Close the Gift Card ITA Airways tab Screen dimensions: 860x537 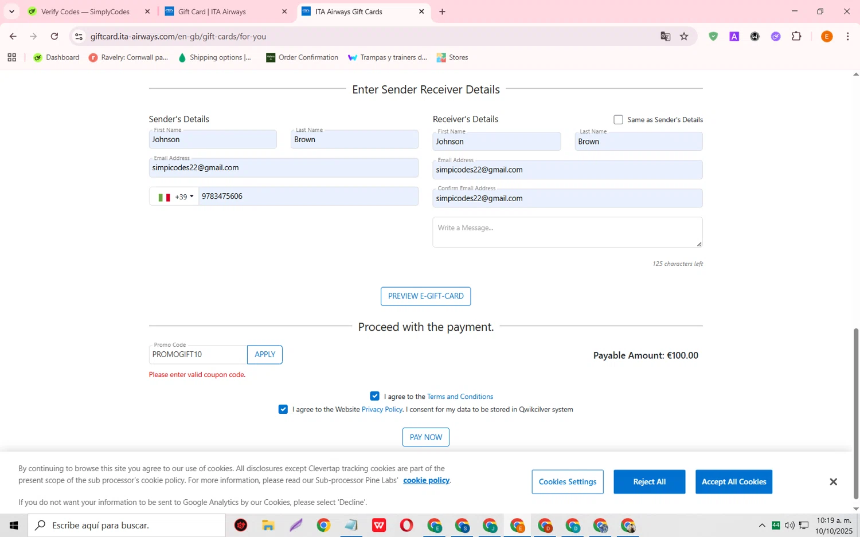[284, 11]
